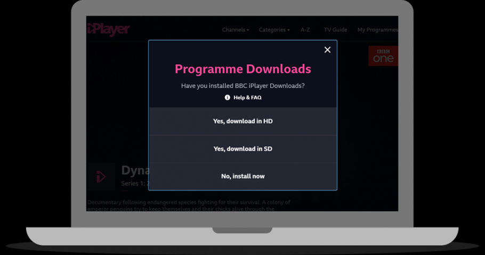
Task: Click the iPlayer play icon beside the programme title
Action: tap(101, 177)
